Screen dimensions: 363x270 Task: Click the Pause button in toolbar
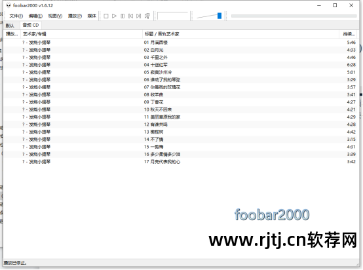click(x=123, y=16)
